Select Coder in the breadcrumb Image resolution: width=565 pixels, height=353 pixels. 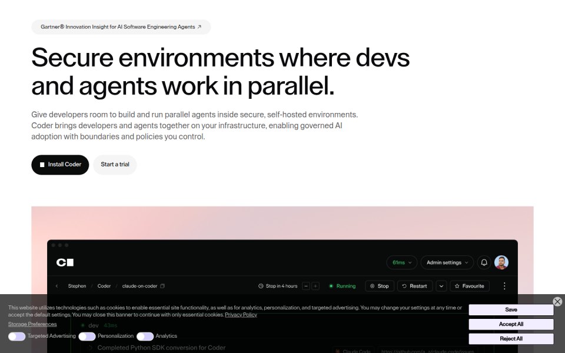pos(104,286)
